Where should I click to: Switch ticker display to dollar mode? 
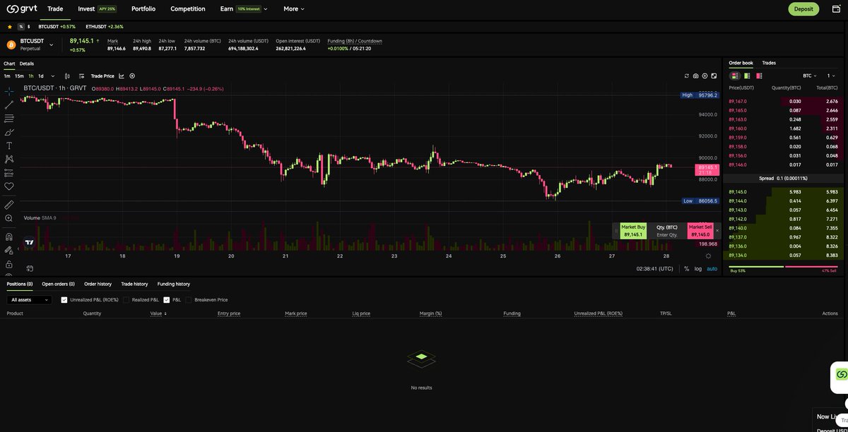point(29,27)
